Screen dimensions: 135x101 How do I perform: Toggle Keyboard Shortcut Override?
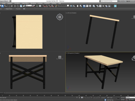pyautogui.click(x=40, y=6)
